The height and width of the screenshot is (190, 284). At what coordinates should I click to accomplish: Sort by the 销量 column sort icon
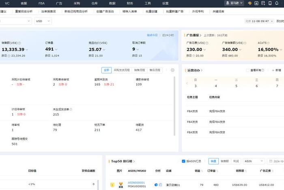(x=202, y=171)
